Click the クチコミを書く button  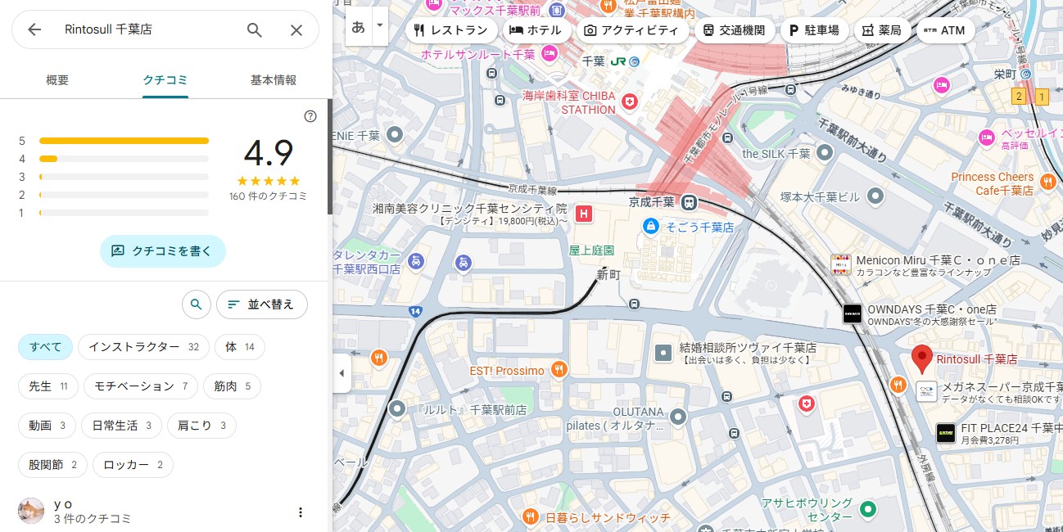(x=162, y=251)
